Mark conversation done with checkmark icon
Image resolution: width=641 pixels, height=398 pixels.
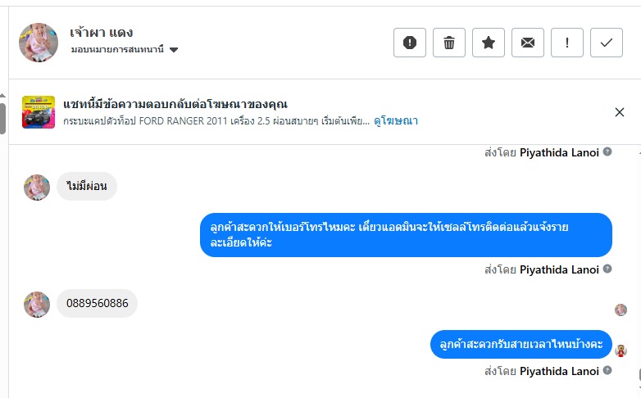[607, 43]
